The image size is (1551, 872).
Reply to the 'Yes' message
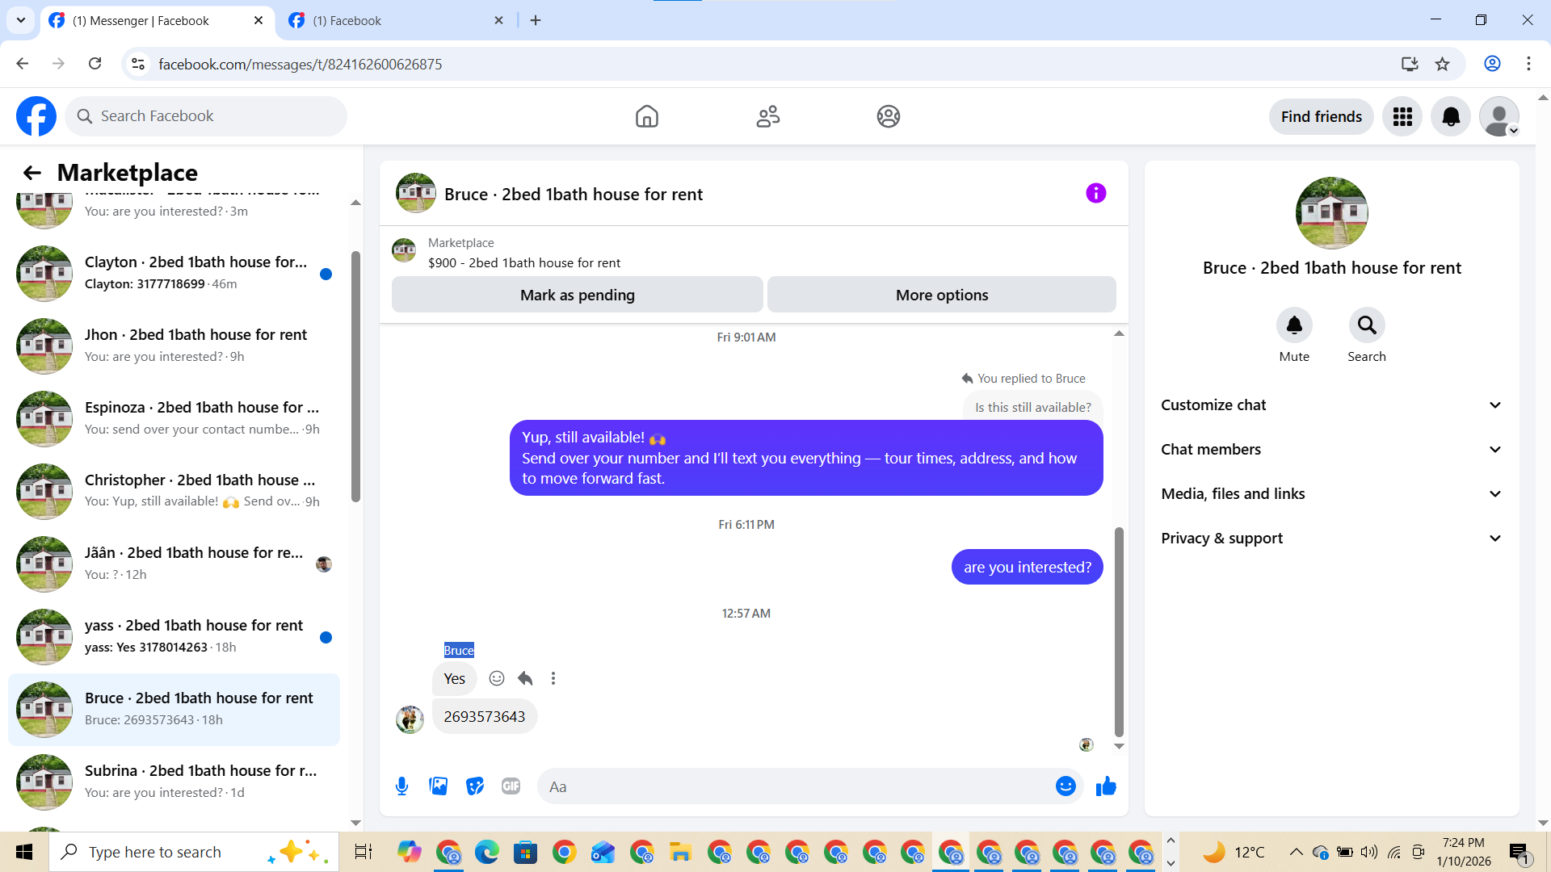pos(525,678)
